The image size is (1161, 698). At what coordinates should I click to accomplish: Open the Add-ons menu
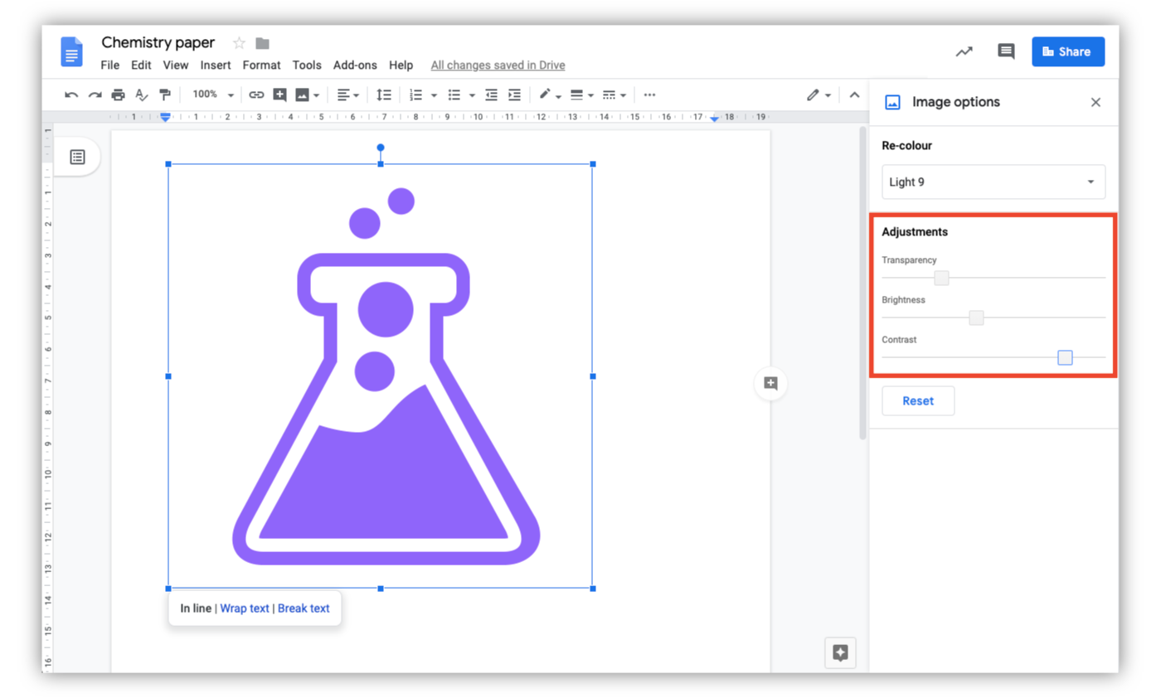(x=355, y=65)
